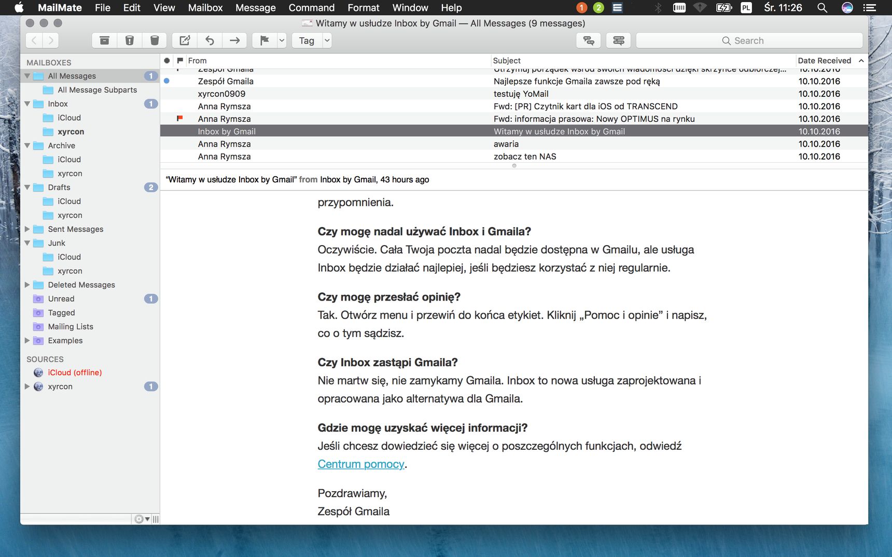
Task: Open the Apple menu
Action: pyautogui.click(x=19, y=8)
